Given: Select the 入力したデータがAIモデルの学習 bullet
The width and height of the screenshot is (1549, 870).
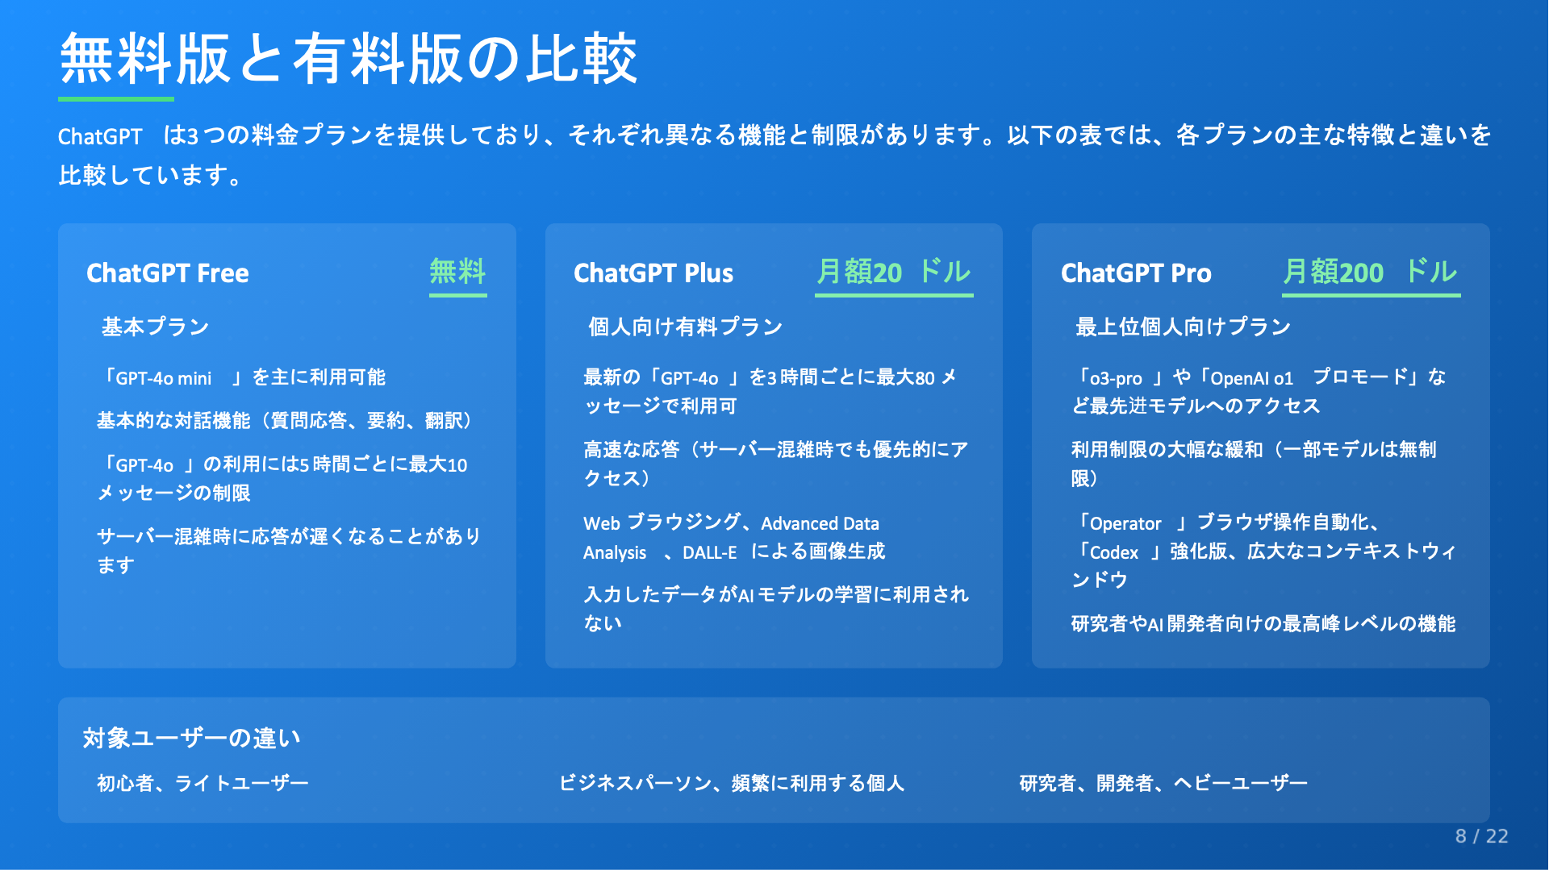Looking at the screenshot, I should [776, 609].
